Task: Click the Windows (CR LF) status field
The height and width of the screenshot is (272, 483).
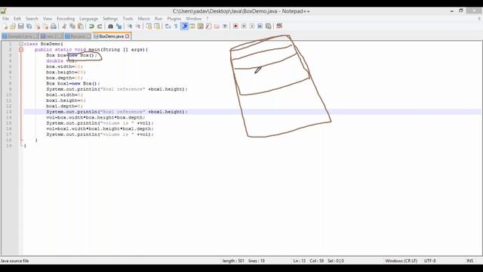Action: pos(401,261)
